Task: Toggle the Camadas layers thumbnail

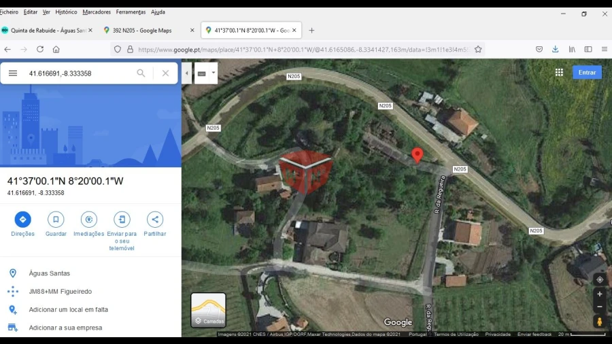Action: (208, 310)
